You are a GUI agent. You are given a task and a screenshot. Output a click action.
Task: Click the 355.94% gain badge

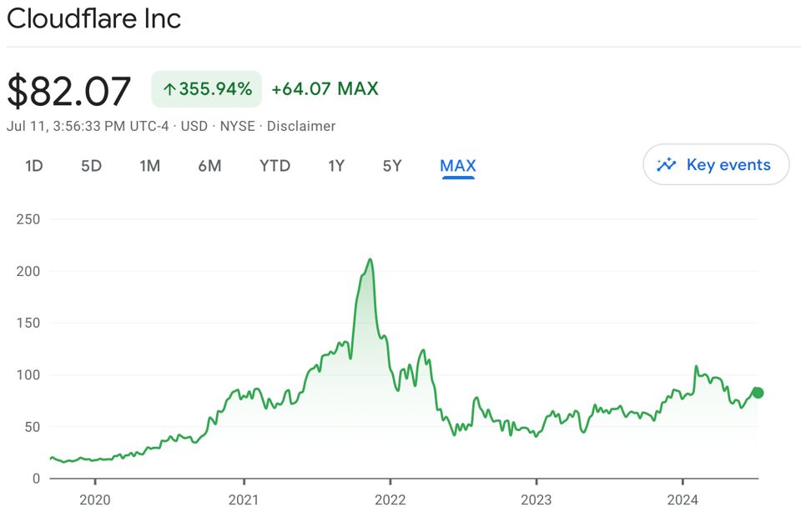click(x=206, y=89)
